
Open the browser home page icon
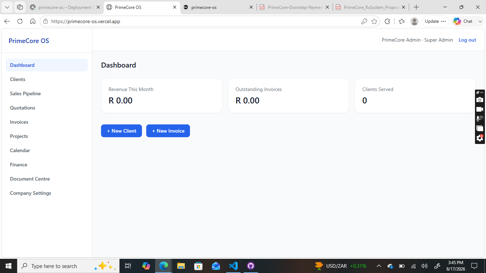33,21
